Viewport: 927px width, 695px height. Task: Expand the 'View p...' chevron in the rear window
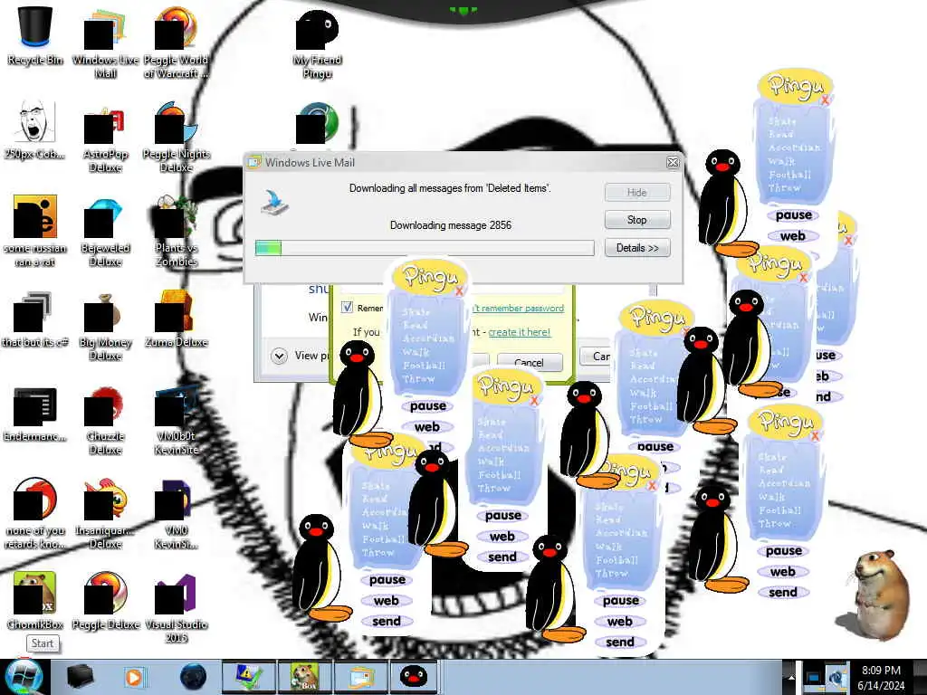pyautogui.click(x=279, y=356)
